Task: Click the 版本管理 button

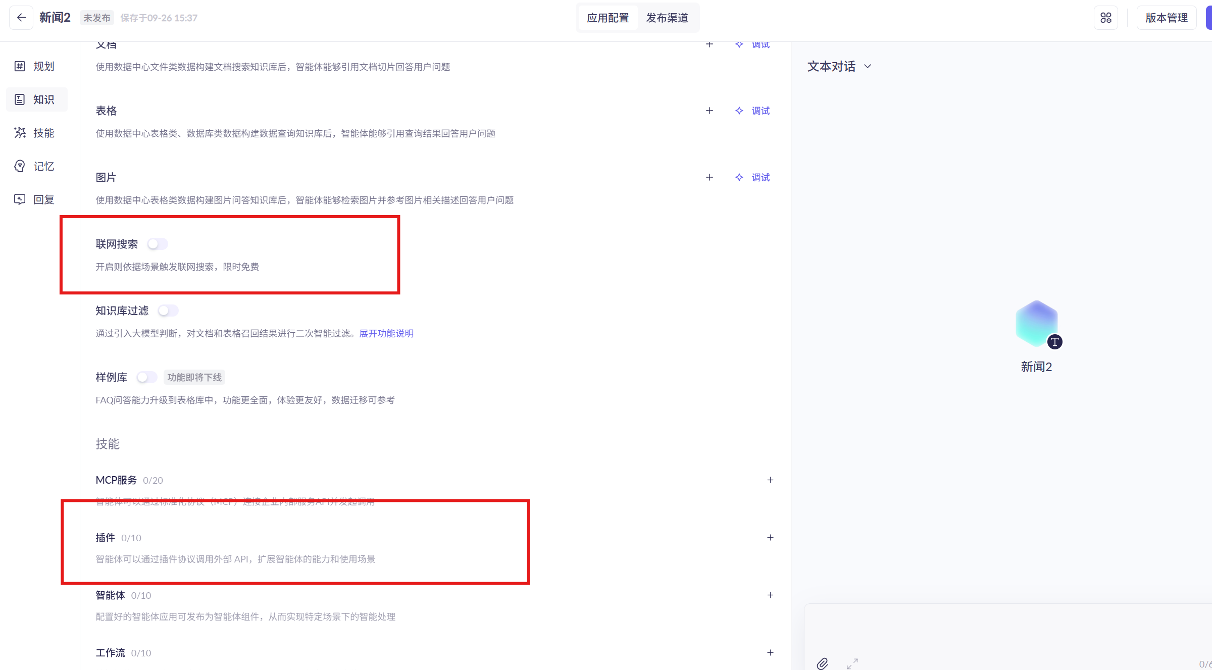Action: pos(1166,18)
